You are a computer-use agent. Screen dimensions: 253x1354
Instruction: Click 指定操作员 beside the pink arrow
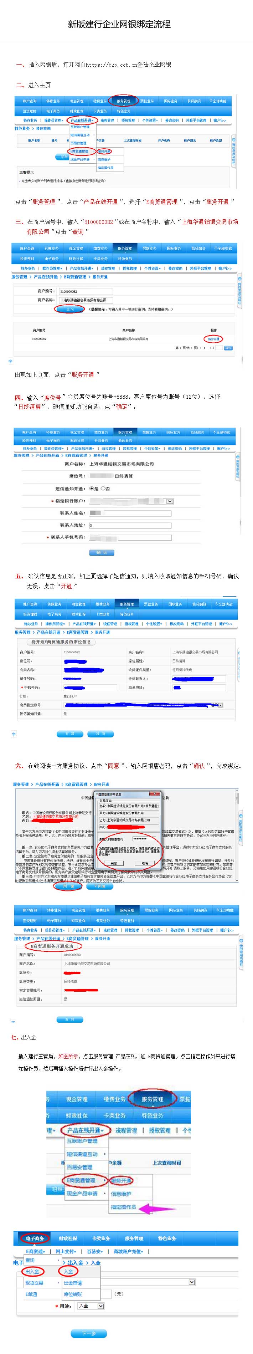(x=124, y=1207)
